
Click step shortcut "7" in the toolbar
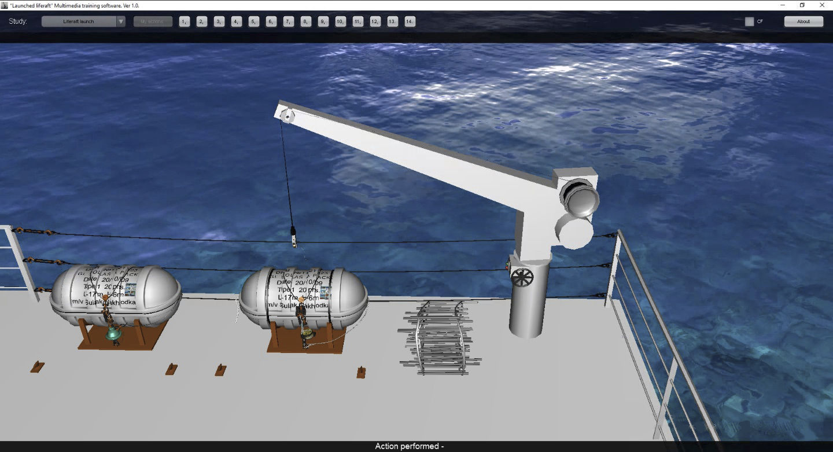[288, 21]
